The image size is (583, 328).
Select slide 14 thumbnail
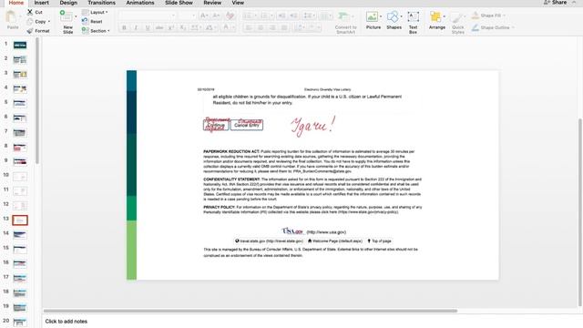pyautogui.click(x=20, y=235)
